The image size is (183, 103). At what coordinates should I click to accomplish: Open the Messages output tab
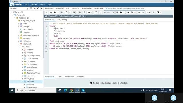[80, 76]
